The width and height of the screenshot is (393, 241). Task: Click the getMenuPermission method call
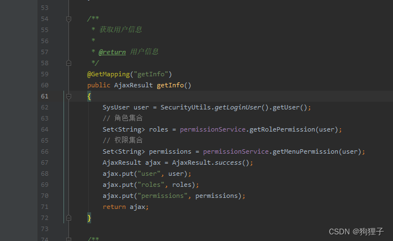click(x=305, y=151)
